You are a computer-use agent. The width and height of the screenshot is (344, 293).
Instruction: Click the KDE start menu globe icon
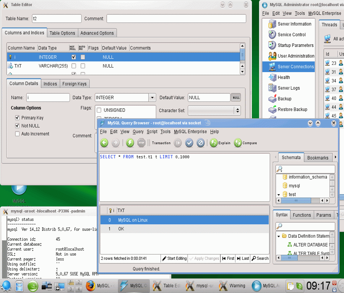point(6,286)
